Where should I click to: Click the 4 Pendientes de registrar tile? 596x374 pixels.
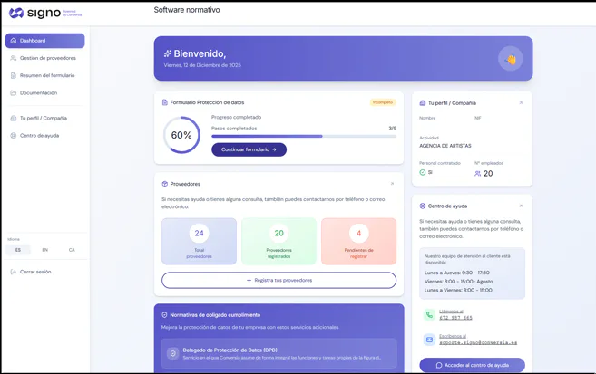[359, 241]
